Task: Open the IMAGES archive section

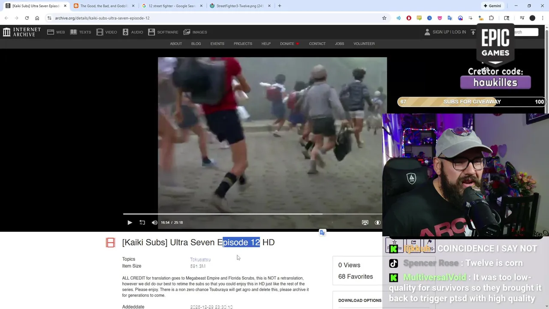Action: coord(196,32)
